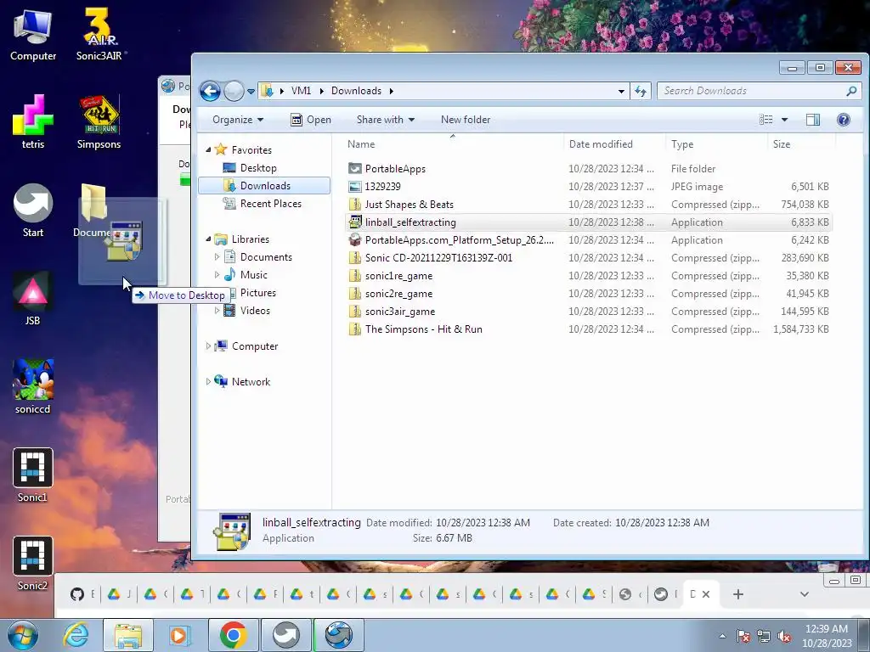Sort files by Size column
This screenshot has width=870, height=652.
802,144
